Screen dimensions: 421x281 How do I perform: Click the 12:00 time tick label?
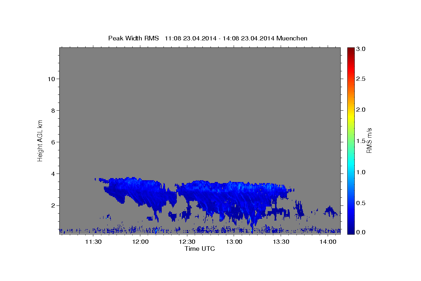click(140, 242)
